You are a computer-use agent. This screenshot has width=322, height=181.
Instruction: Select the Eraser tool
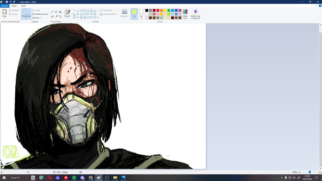(x=52, y=16)
